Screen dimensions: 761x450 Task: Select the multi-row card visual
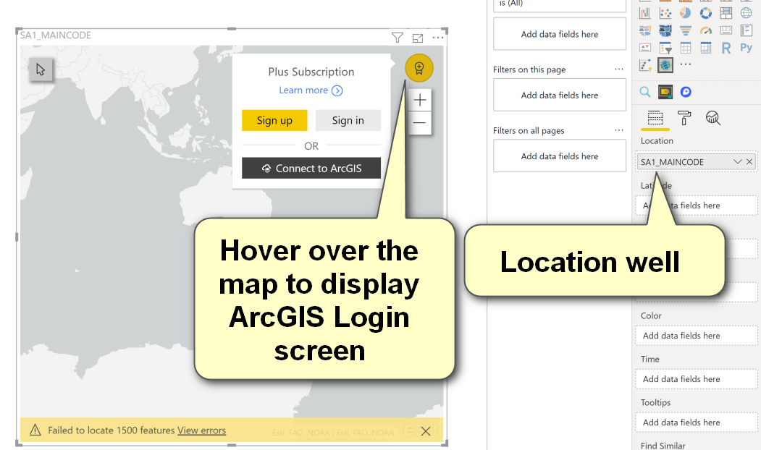point(746,30)
